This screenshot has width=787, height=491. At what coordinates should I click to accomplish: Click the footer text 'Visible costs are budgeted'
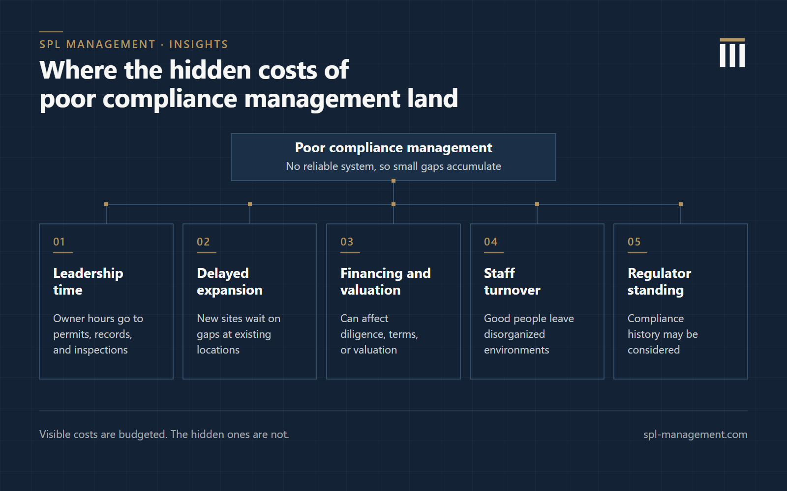103,435
